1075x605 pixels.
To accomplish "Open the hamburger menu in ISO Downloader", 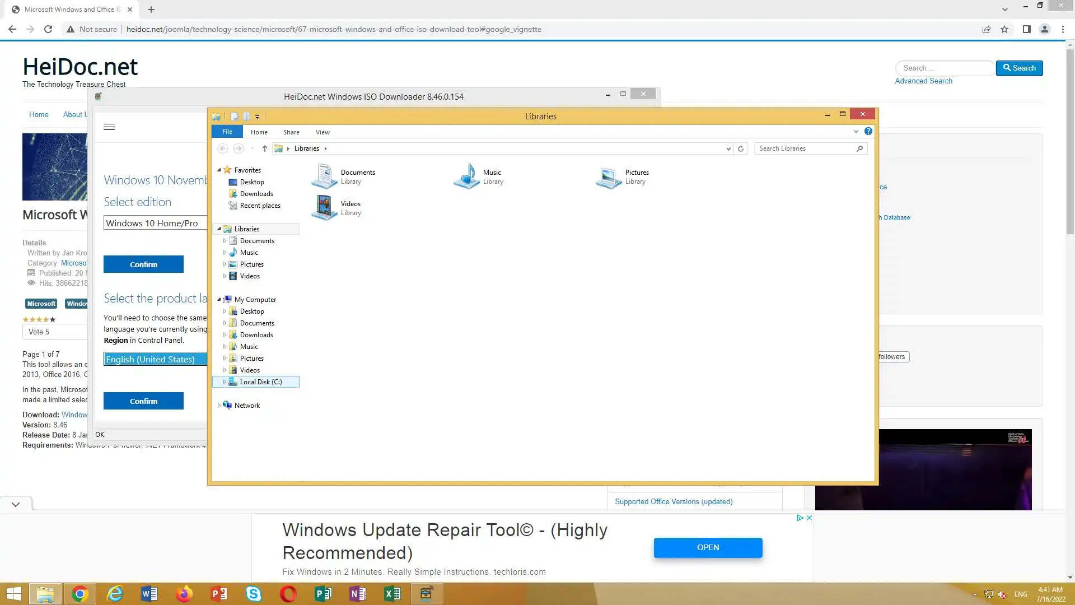I will [109, 127].
